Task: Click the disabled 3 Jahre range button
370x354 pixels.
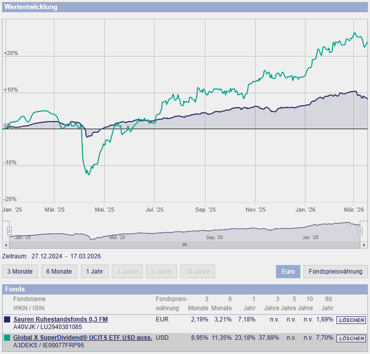Action: coord(128,272)
